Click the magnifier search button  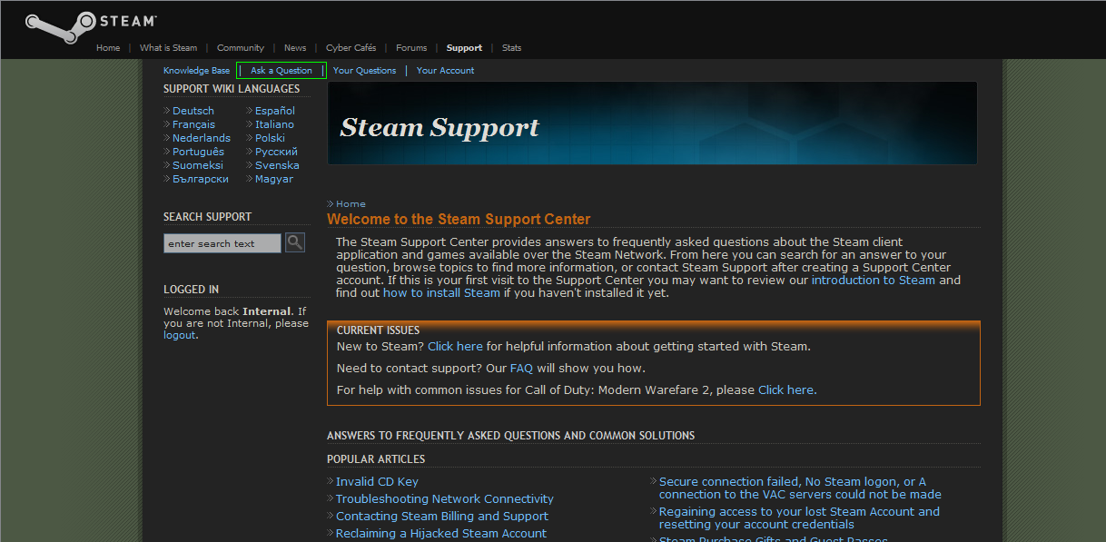295,242
